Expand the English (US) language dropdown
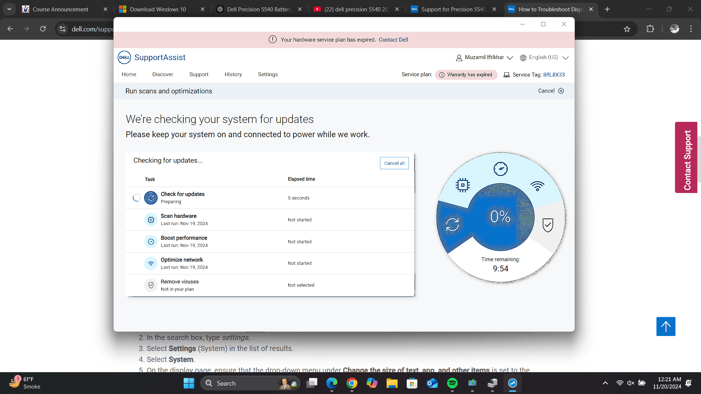This screenshot has width=701, height=394. pos(566,58)
